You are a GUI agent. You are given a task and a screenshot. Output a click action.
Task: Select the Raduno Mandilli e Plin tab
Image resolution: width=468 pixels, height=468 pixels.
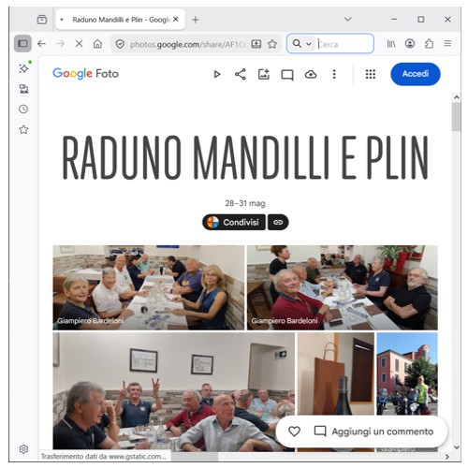coord(121,20)
